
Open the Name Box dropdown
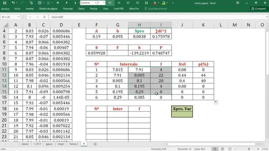[x=18, y=17]
